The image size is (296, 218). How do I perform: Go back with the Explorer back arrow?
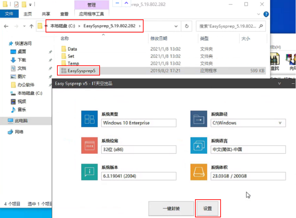click(x=6, y=26)
